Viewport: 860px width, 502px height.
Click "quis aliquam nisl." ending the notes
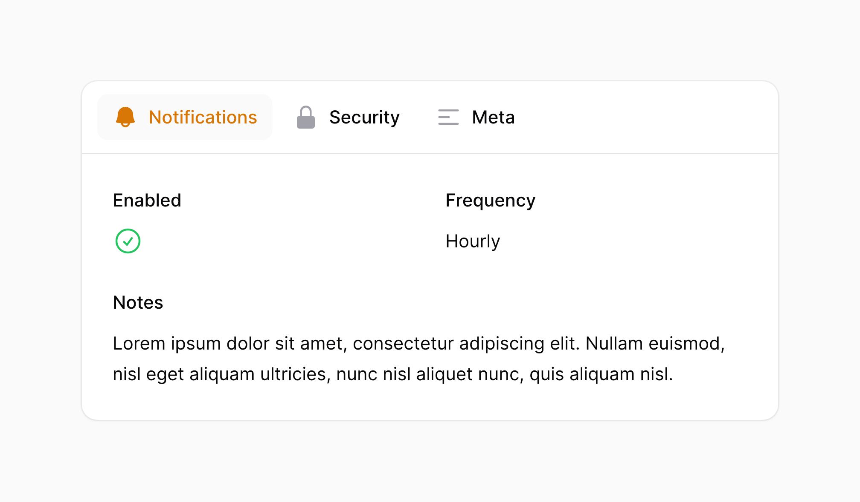pos(601,375)
